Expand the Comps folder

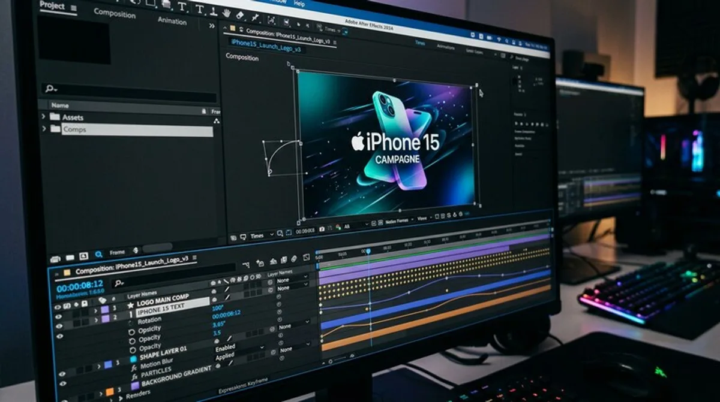[x=44, y=128]
